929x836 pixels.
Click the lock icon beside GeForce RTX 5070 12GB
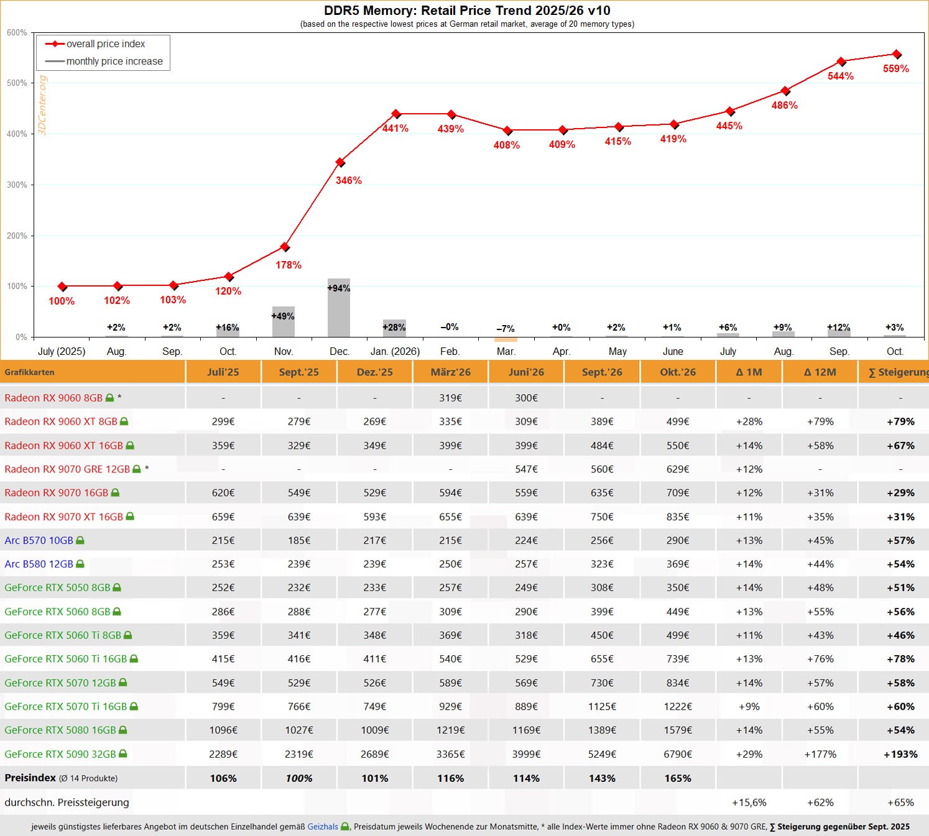click(123, 683)
